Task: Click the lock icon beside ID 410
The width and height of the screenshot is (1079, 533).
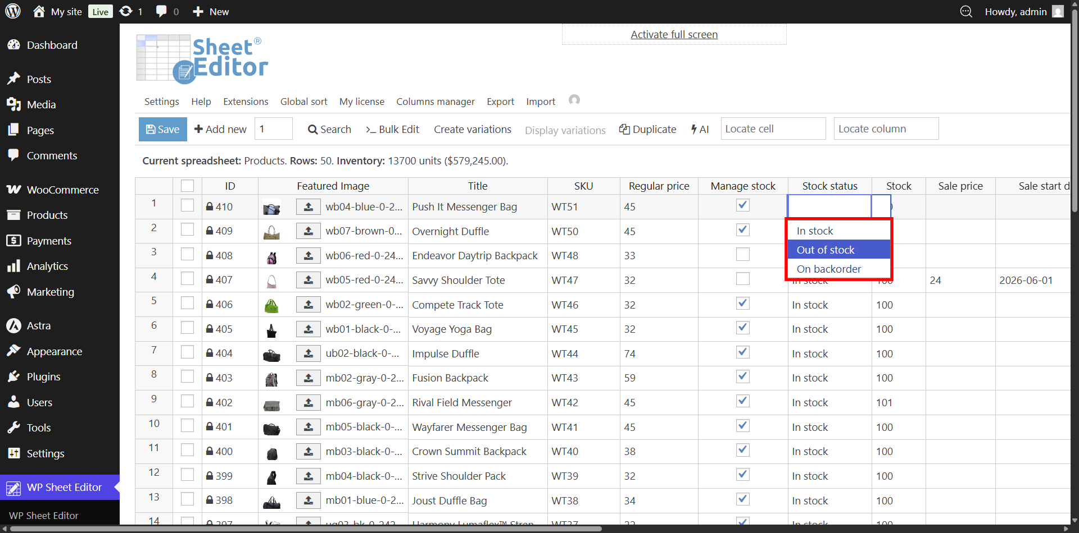Action: (x=210, y=206)
